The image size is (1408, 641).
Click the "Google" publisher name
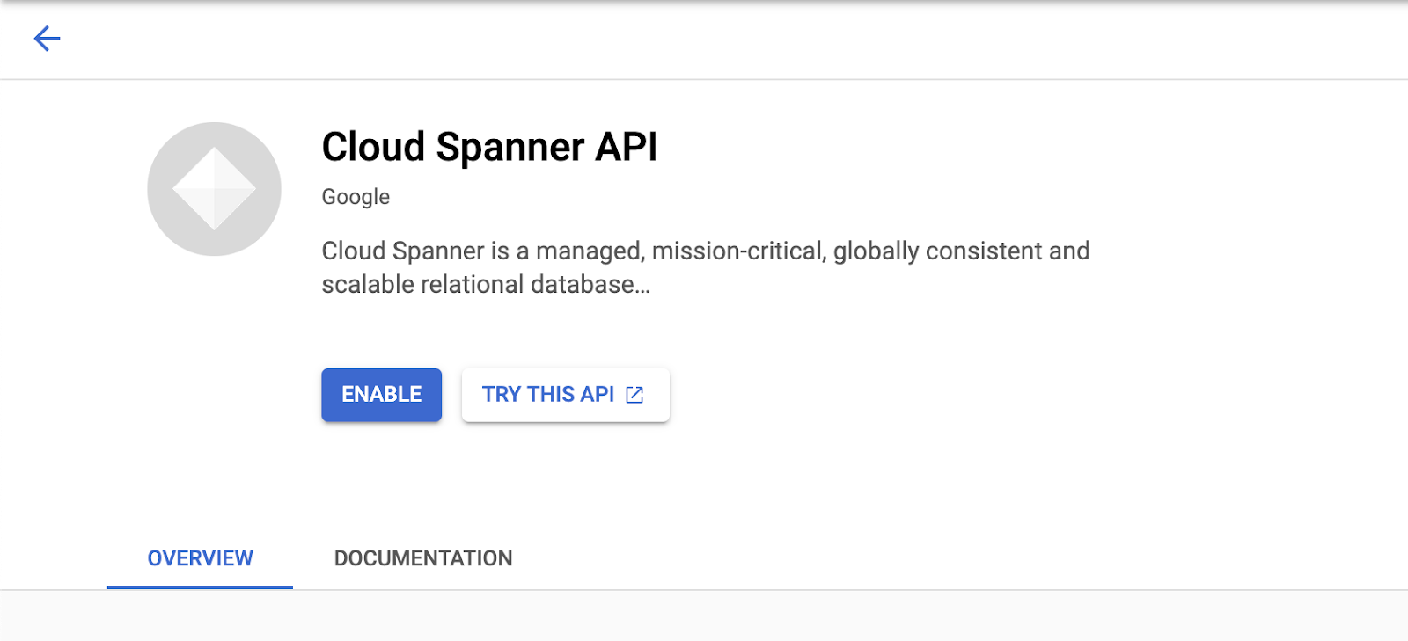point(356,197)
